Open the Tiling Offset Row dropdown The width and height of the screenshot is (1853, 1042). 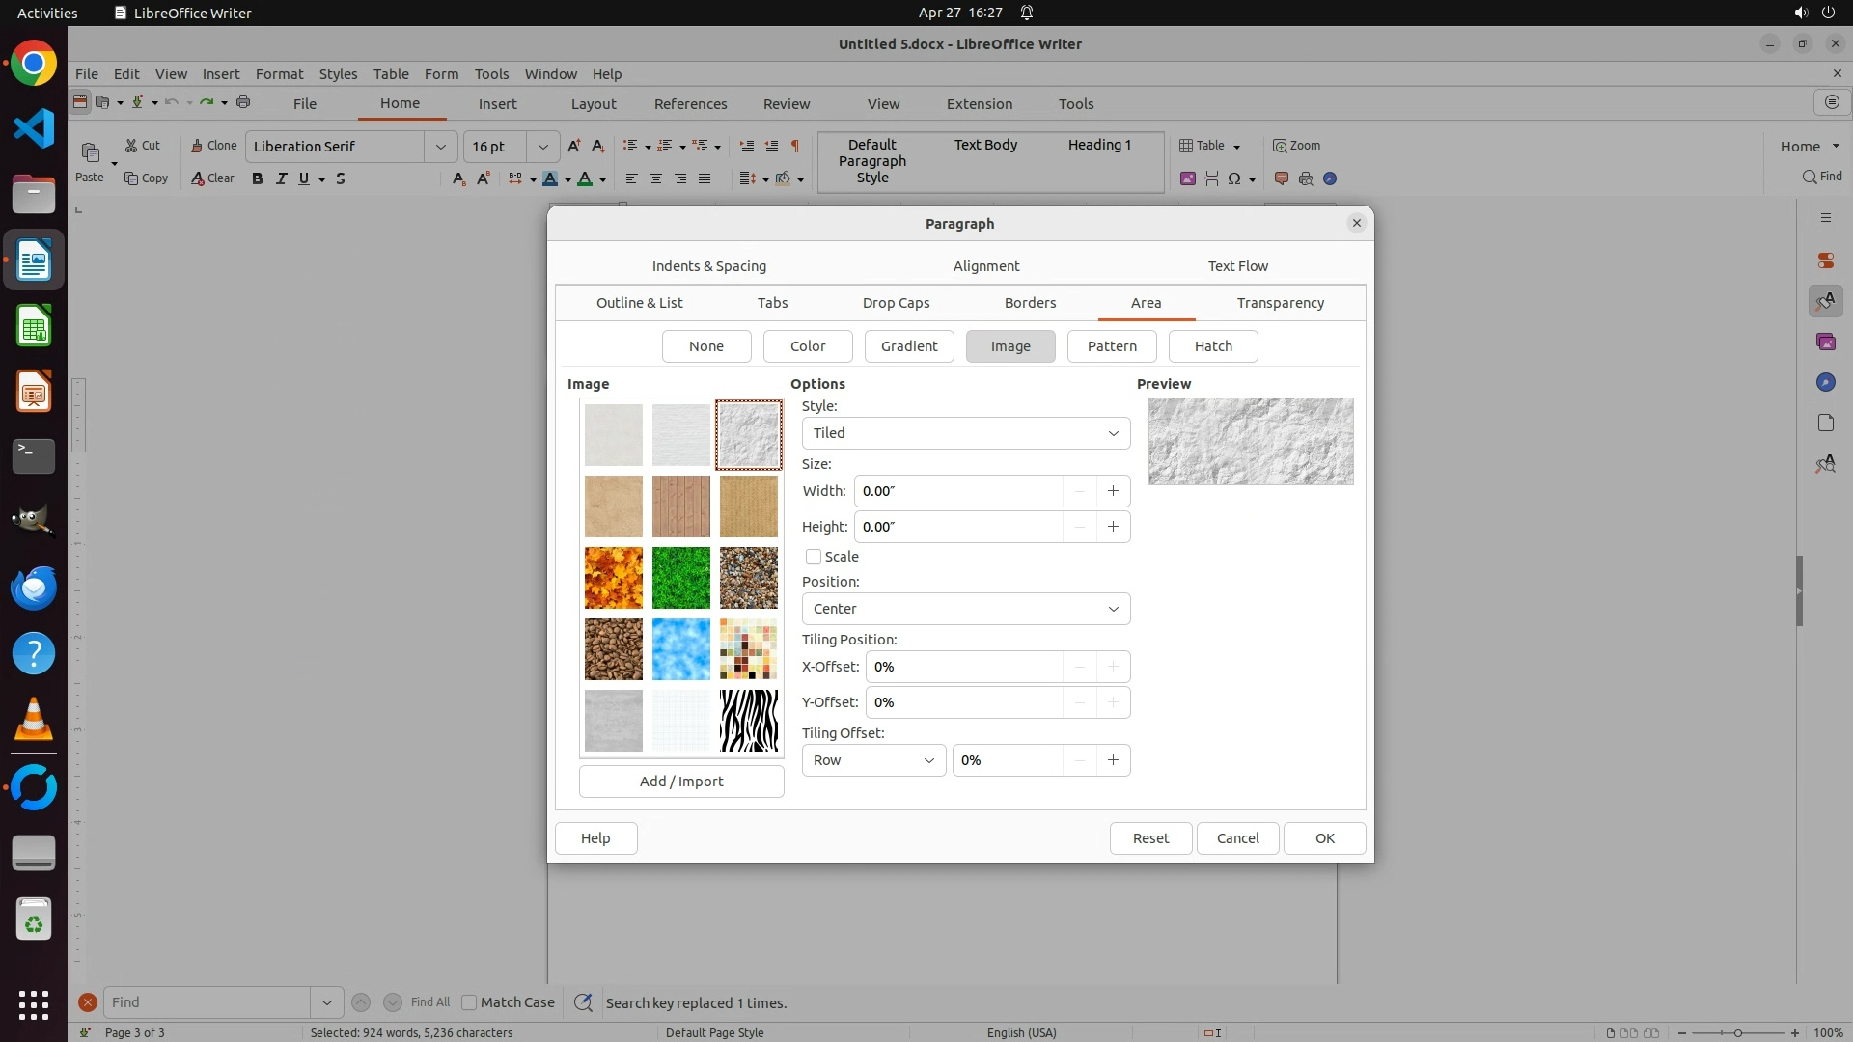(x=873, y=760)
